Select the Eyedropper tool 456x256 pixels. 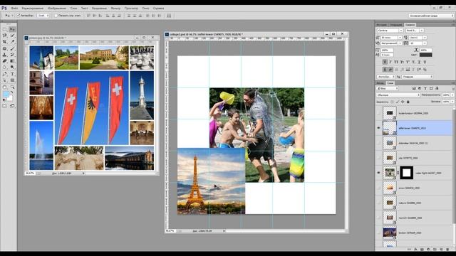12,42
